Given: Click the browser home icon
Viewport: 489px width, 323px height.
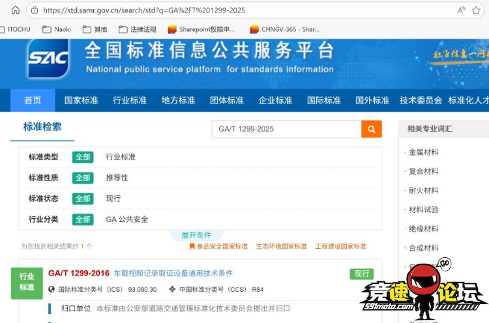Looking at the screenshot, I should coord(15,10).
